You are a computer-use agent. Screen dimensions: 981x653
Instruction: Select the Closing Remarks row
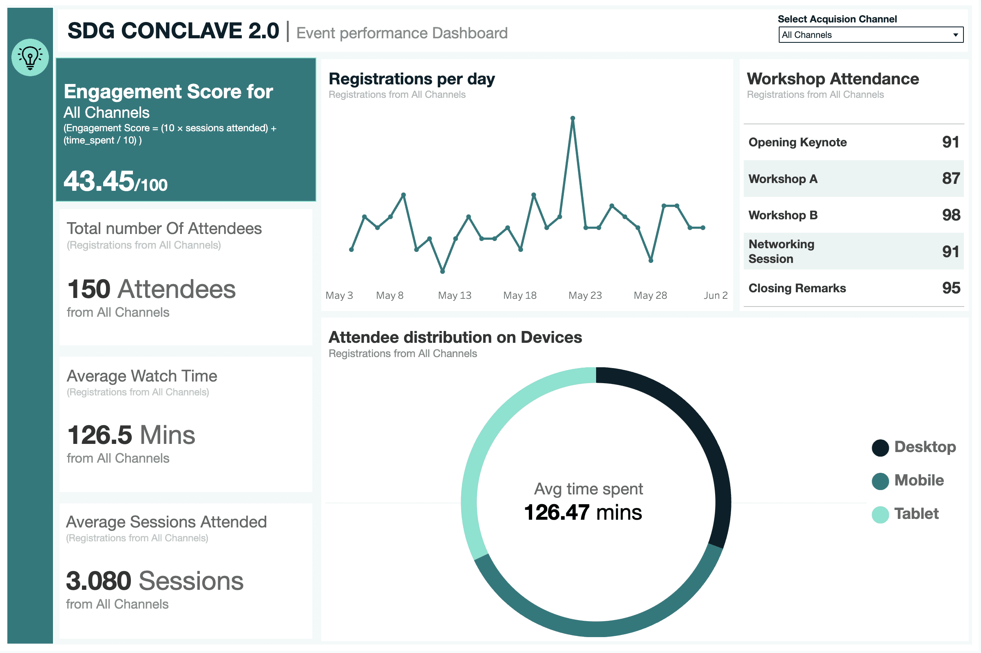(853, 288)
